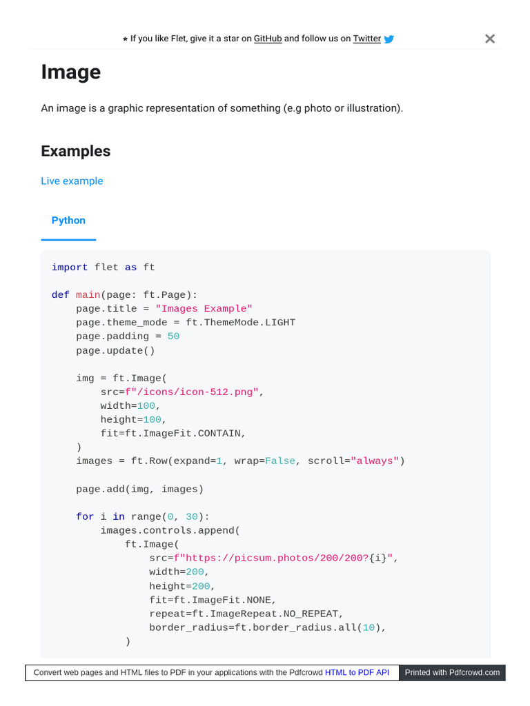The image size is (530, 706).
Task: Click the "import flet as ft" code line
Action: pyautogui.click(x=104, y=268)
